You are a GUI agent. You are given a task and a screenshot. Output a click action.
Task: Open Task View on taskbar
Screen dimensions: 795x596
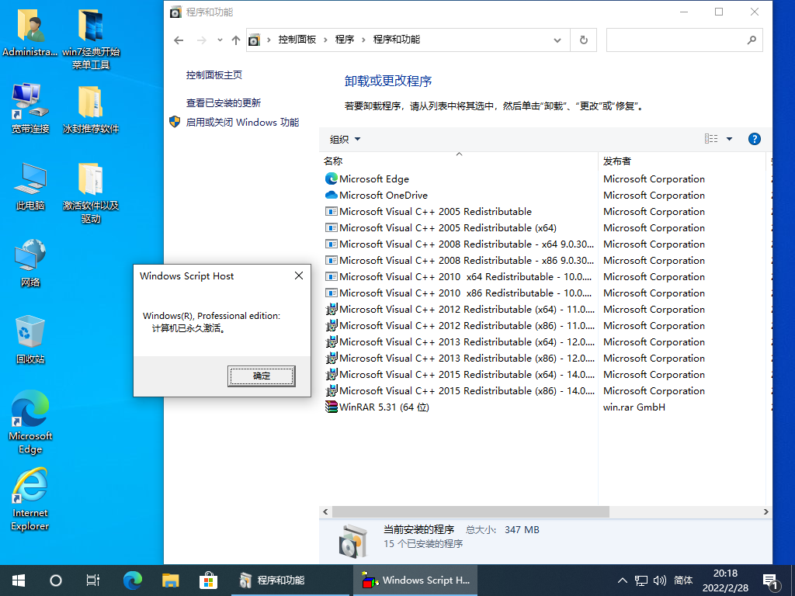(x=93, y=580)
